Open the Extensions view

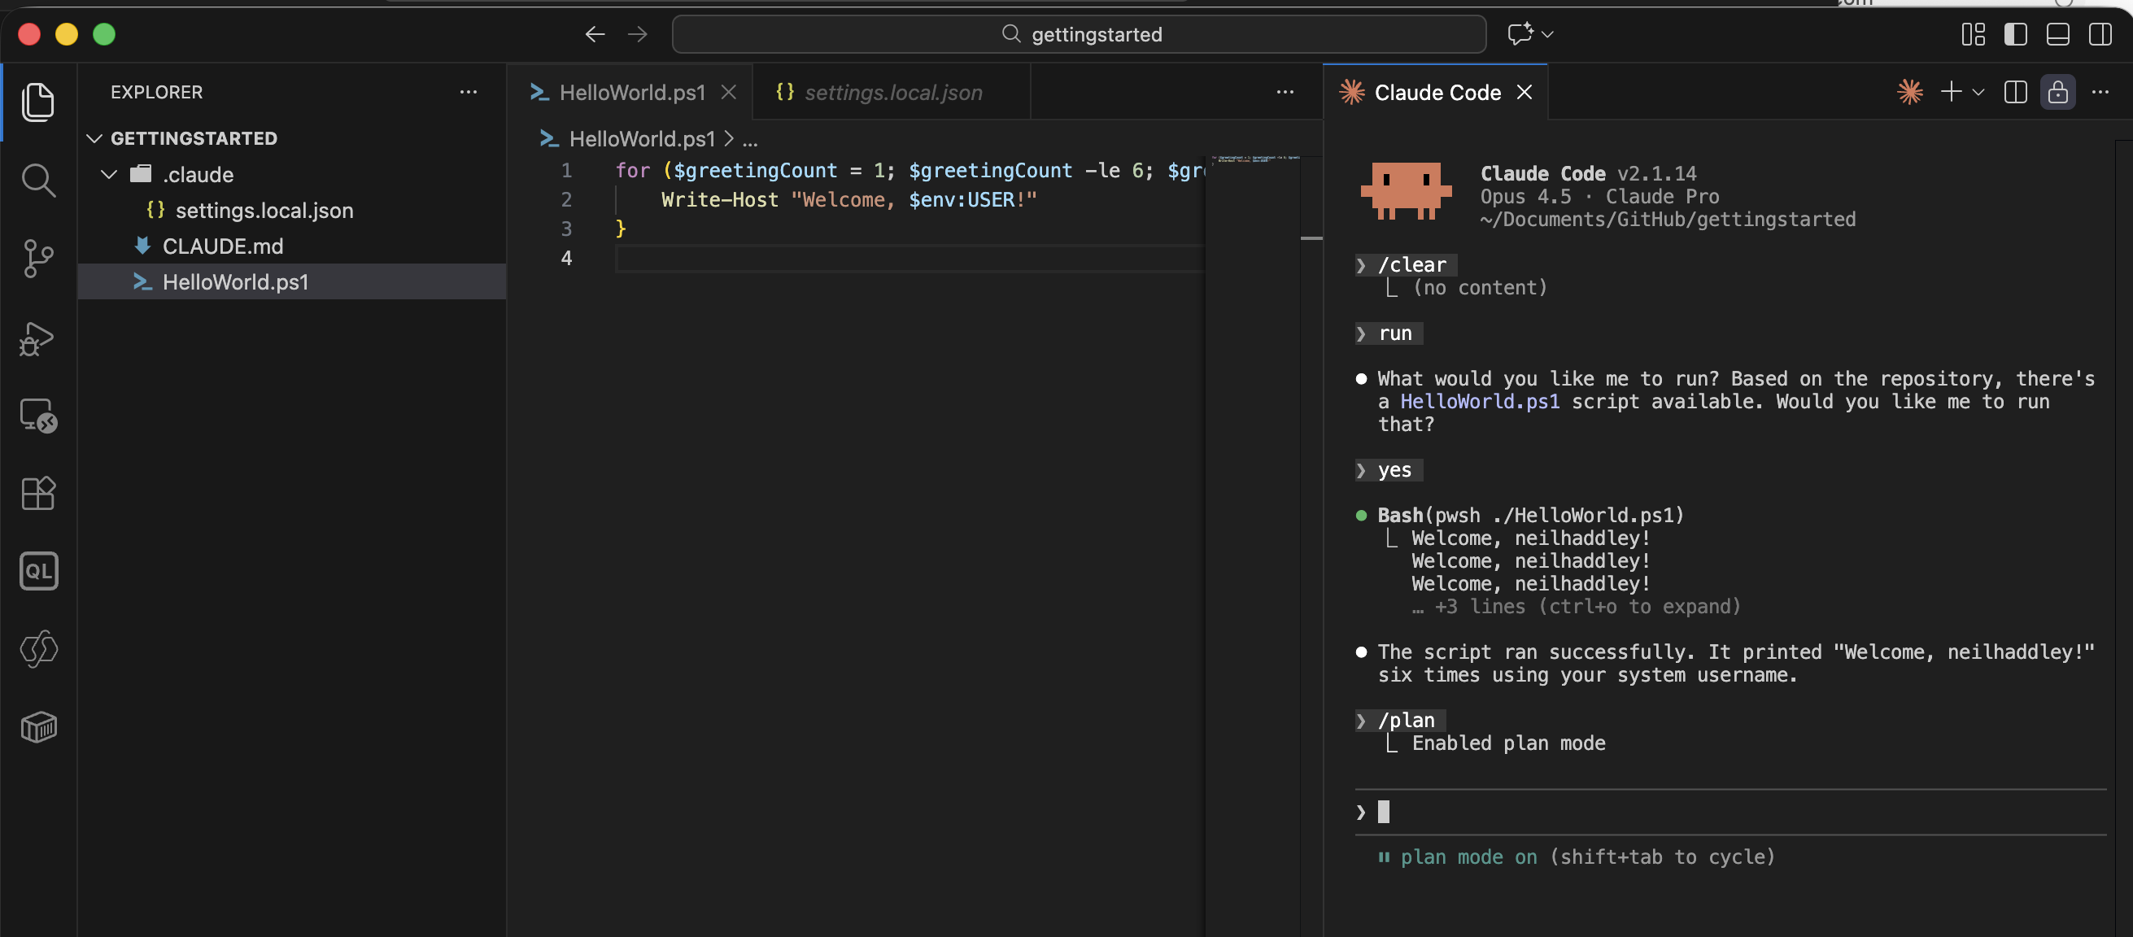(38, 494)
